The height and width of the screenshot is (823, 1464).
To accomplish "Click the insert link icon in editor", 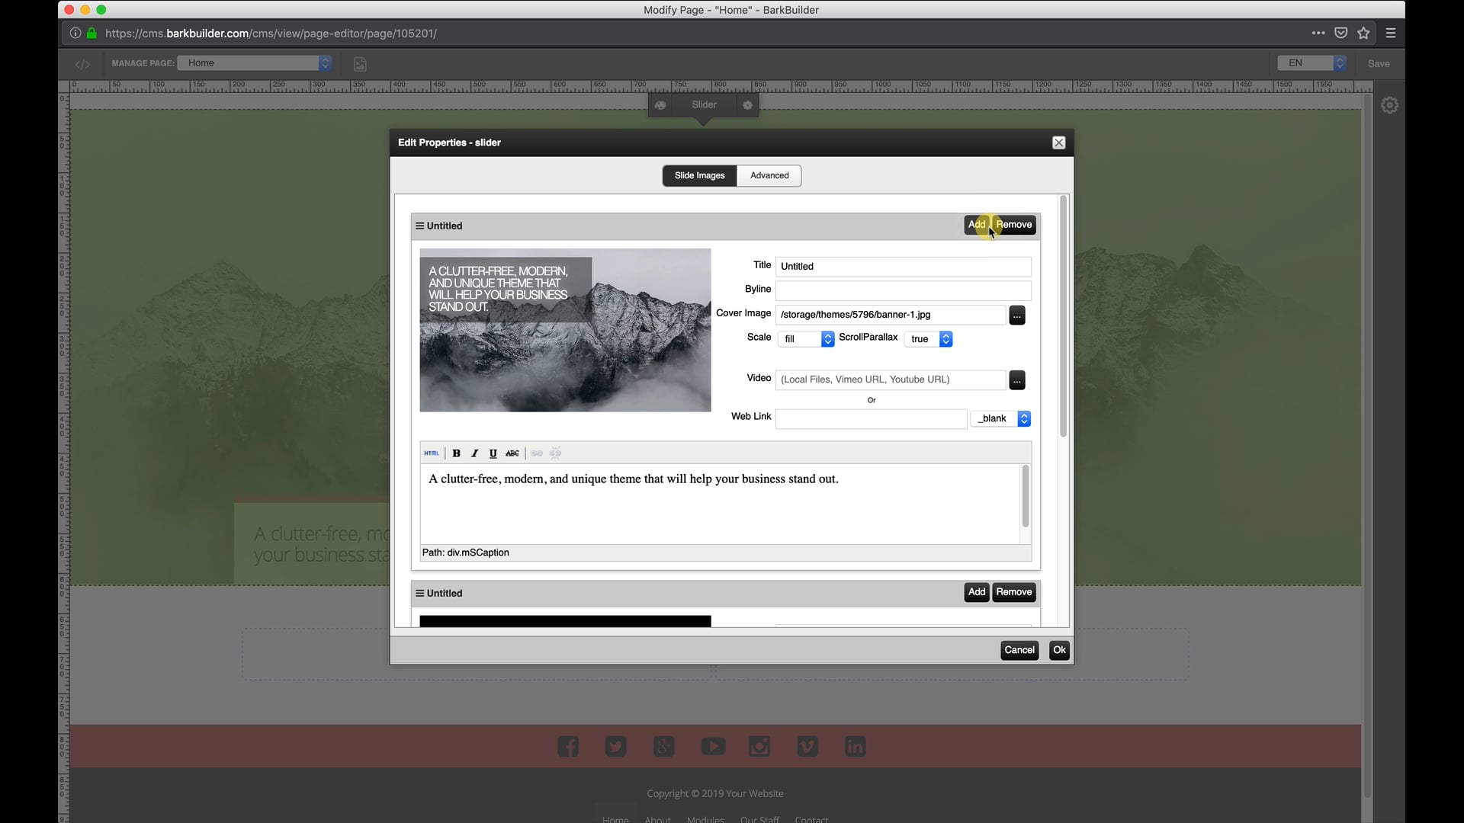I will tap(537, 453).
